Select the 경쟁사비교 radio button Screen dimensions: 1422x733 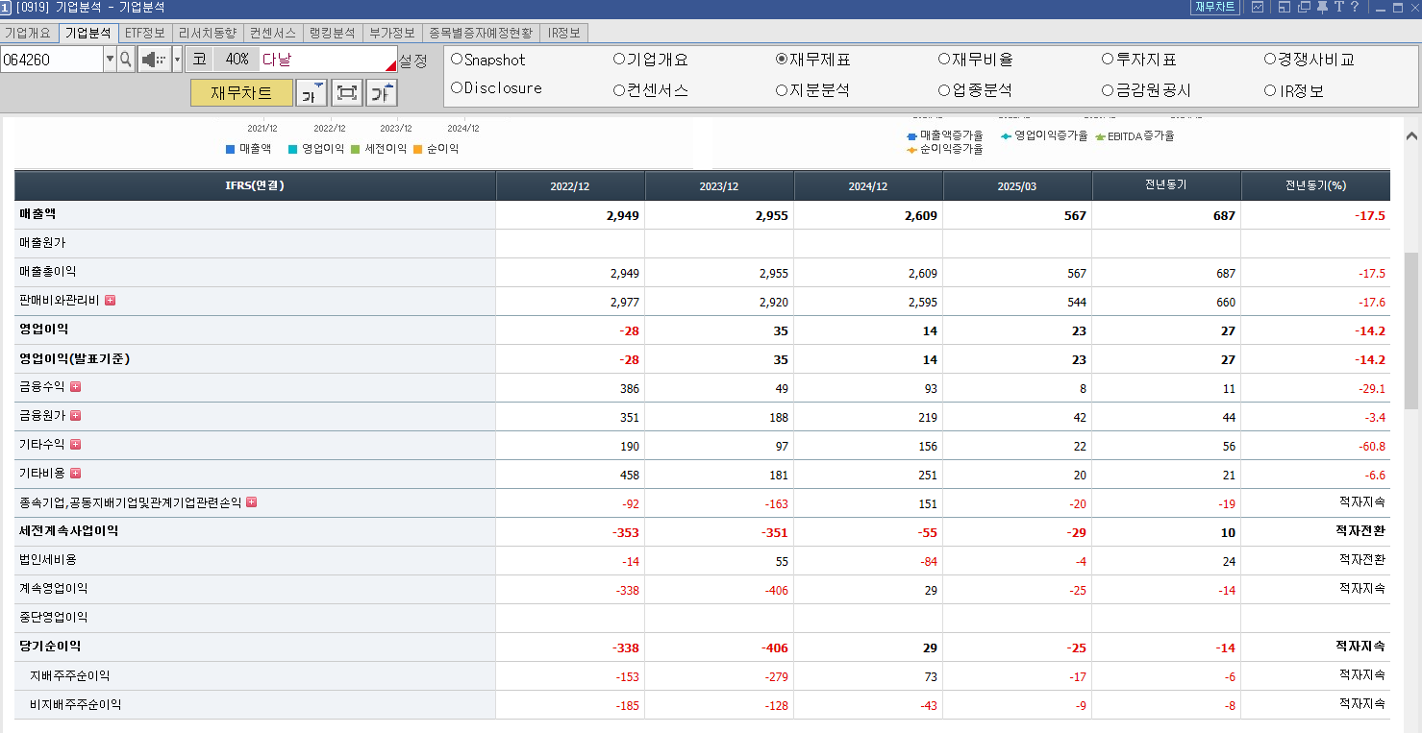pyautogui.click(x=1270, y=59)
